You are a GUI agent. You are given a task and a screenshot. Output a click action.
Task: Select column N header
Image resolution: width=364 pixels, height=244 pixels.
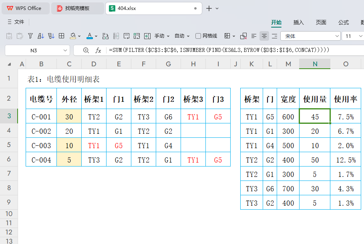[315, 64]
